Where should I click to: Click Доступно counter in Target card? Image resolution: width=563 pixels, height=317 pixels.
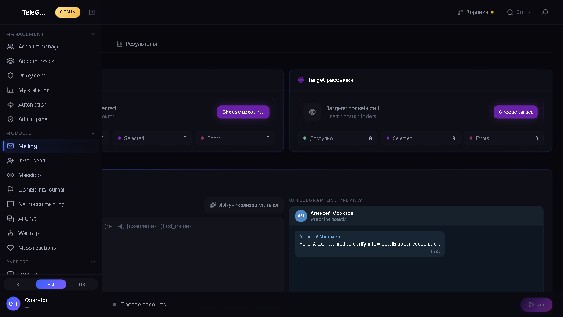337,138
